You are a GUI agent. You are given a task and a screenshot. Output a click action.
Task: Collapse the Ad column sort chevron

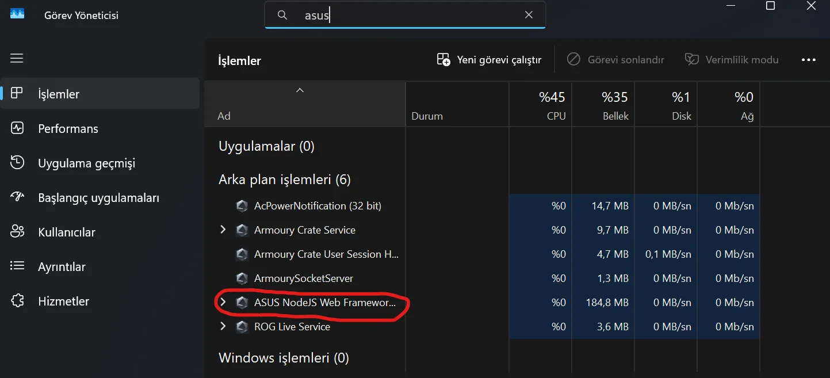(299, 90)
